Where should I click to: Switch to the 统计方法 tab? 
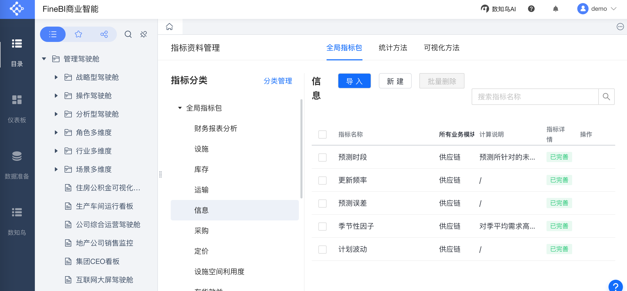[x=393, y=48]
